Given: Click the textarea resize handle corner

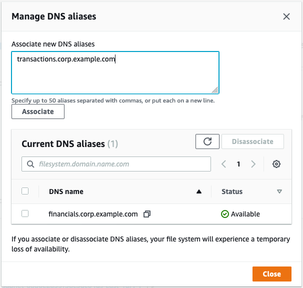Looking at the screenshot, I should pos(215,90).
